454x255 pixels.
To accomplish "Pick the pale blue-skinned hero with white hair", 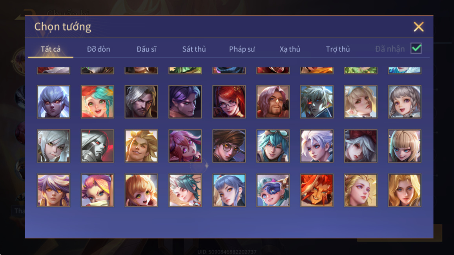I will click(x=54, y=102).
